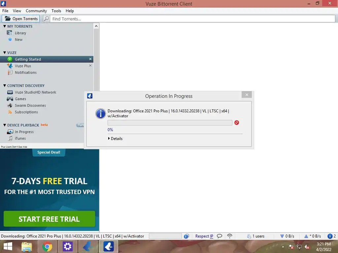Click the active Vuze taskbar icon
The height and width of the screenshot is (253, 338).
(x=109, y=246)
